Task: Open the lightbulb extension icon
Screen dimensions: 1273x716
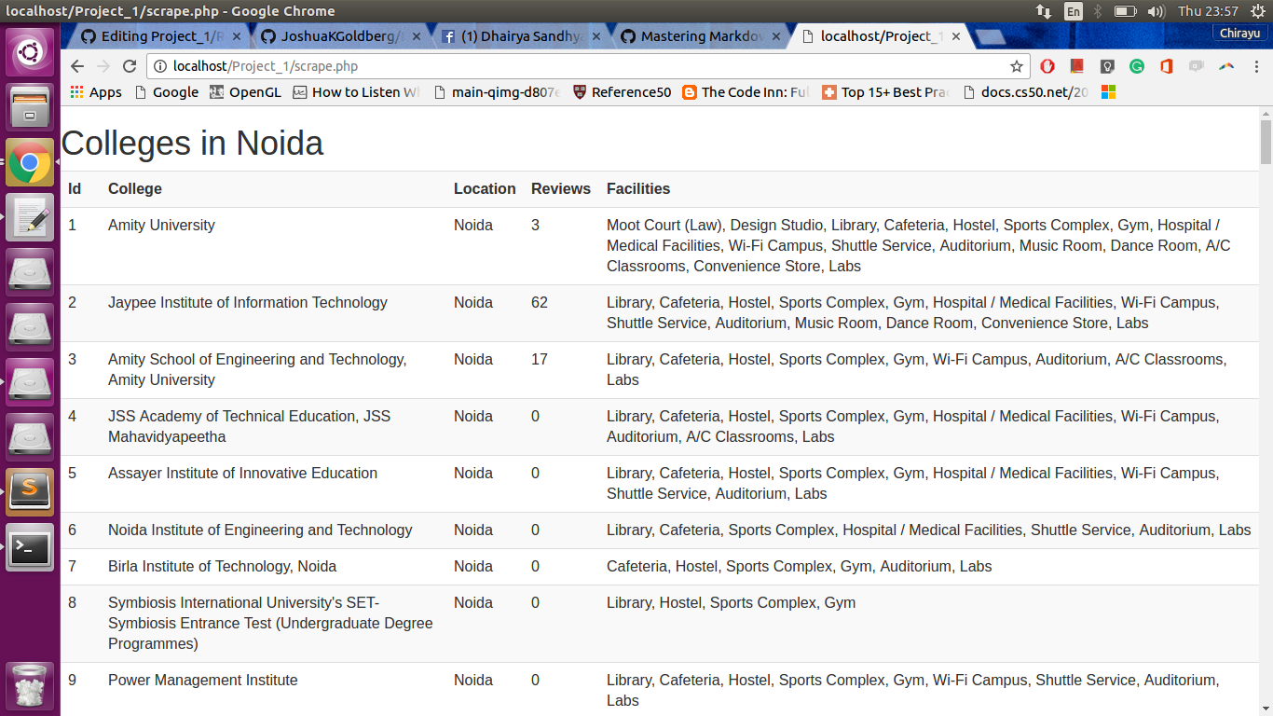Action: pyautogui.click(x=1107, y=66)
